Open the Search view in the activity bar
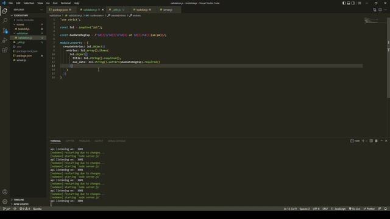This screenshot has height=219, width=390. [x=5, y=21]
